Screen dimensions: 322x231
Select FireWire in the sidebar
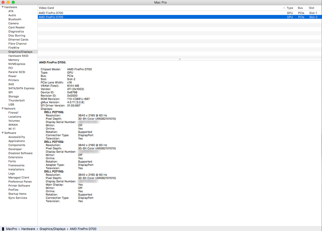14,48
